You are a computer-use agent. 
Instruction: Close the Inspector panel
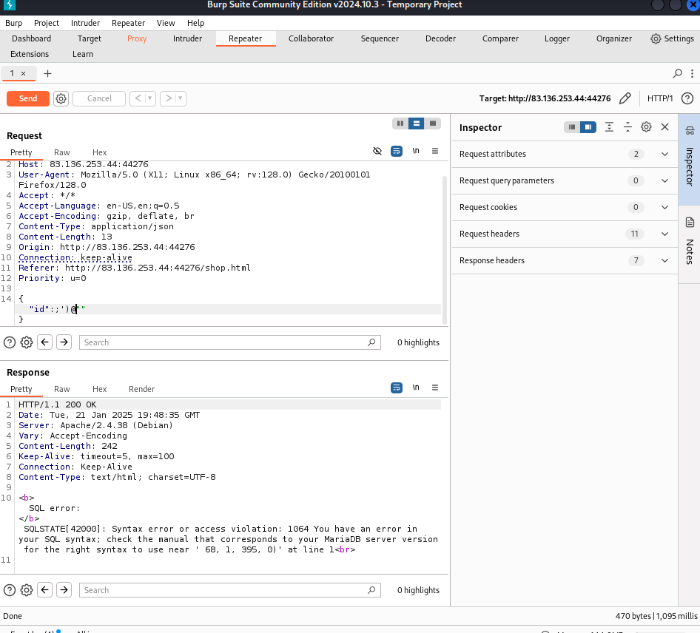click(x=665, y=127)
